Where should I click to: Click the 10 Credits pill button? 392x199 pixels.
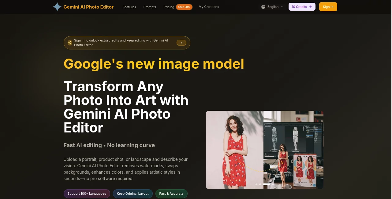pyautogui.click(x=302, y=6)
